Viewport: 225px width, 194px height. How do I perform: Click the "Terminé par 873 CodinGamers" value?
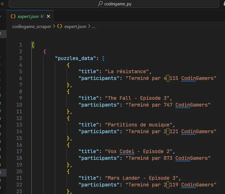click(x=168, y=158)
